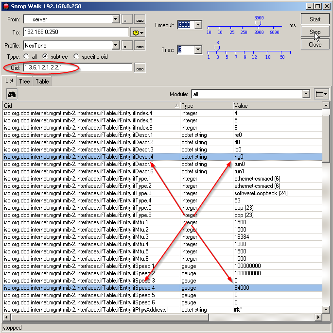Click the value 16384
This screenshot has height=333, width=333.
coord(242,237)
